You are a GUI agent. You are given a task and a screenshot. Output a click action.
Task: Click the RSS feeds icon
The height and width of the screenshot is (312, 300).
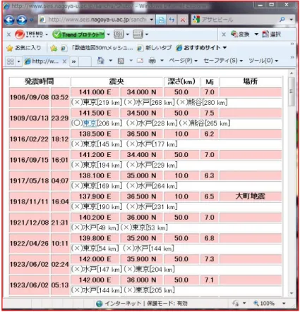121,61
